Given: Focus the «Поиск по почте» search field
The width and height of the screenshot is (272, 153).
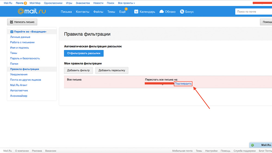Looking at the screenshot, I should click(253, 12).
